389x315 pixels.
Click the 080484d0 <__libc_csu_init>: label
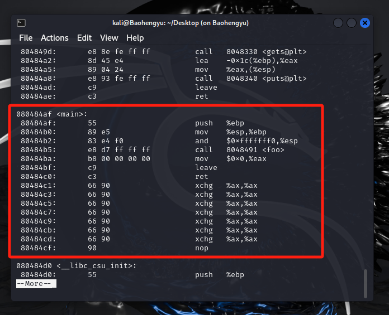point(77,266)
